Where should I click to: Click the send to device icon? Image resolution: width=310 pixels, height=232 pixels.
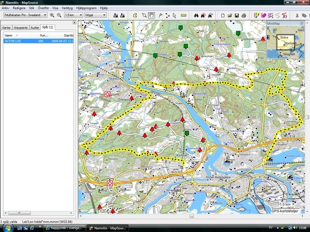116,15
